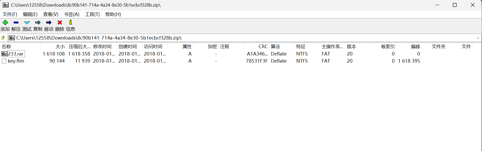Sort by 名称 column header
The height and width of the screenshot is (151, 482).
coord(20,47)
